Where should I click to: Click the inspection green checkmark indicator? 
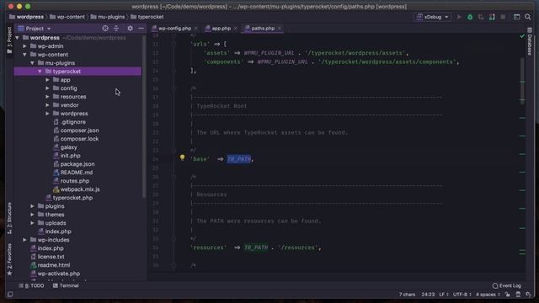click(x=522, y=35)
